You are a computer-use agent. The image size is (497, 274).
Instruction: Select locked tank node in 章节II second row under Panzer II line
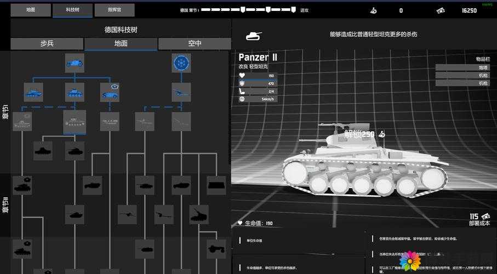(x=75, y=214)
